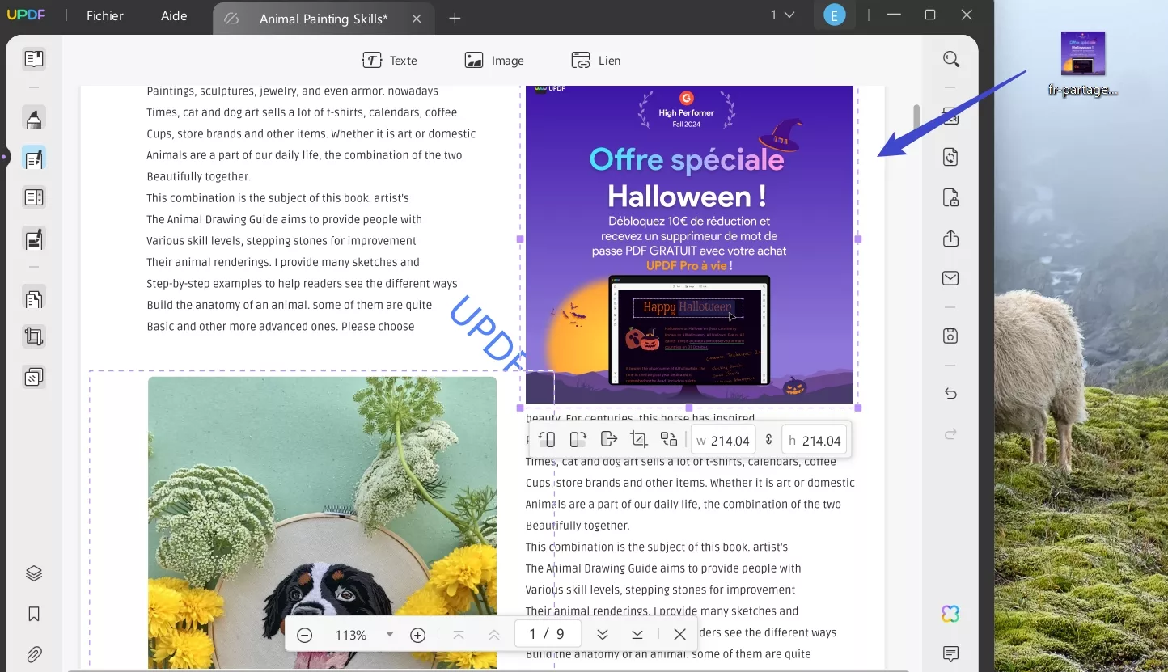Open the Search magnifier in right sidebar
This screenshot has width=1168, height=672.
pos(950,59)
